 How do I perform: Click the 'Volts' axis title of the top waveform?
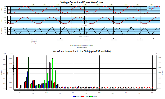coord(2,10)
